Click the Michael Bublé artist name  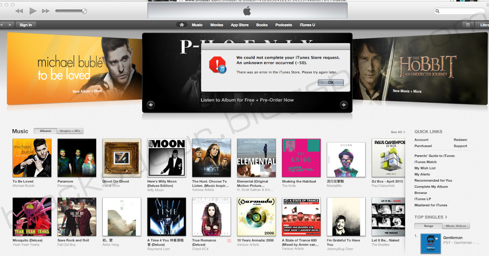tap(23, 186)
